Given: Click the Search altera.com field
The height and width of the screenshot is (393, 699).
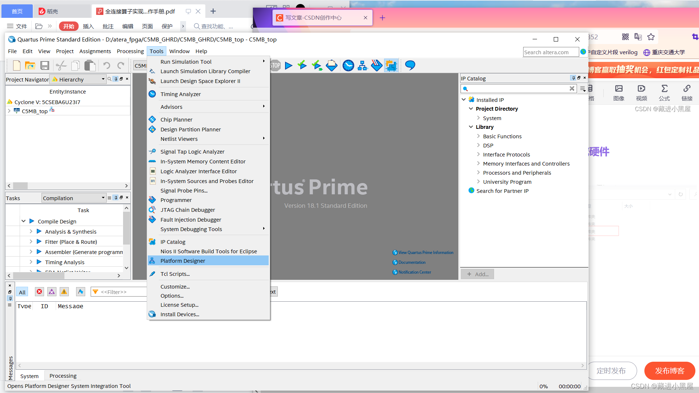Looking at the screenshot, I should coord(551,52).
